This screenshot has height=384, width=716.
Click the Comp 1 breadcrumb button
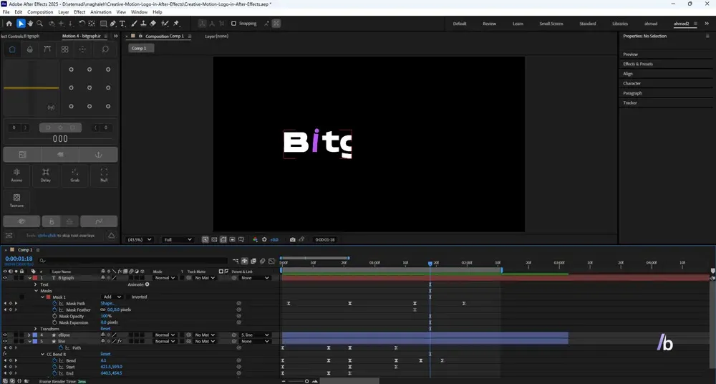tap(140, 49)
